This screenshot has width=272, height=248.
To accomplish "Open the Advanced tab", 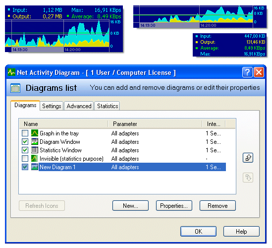I will pyautogui.click(x=79, y=106).
